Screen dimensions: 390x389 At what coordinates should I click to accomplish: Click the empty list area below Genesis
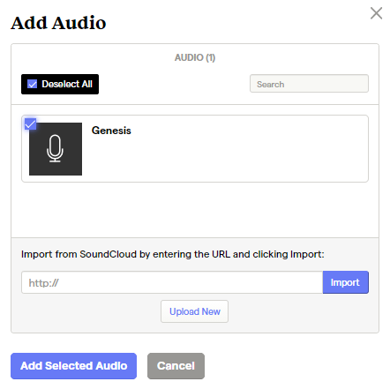[x=195, y=210]
